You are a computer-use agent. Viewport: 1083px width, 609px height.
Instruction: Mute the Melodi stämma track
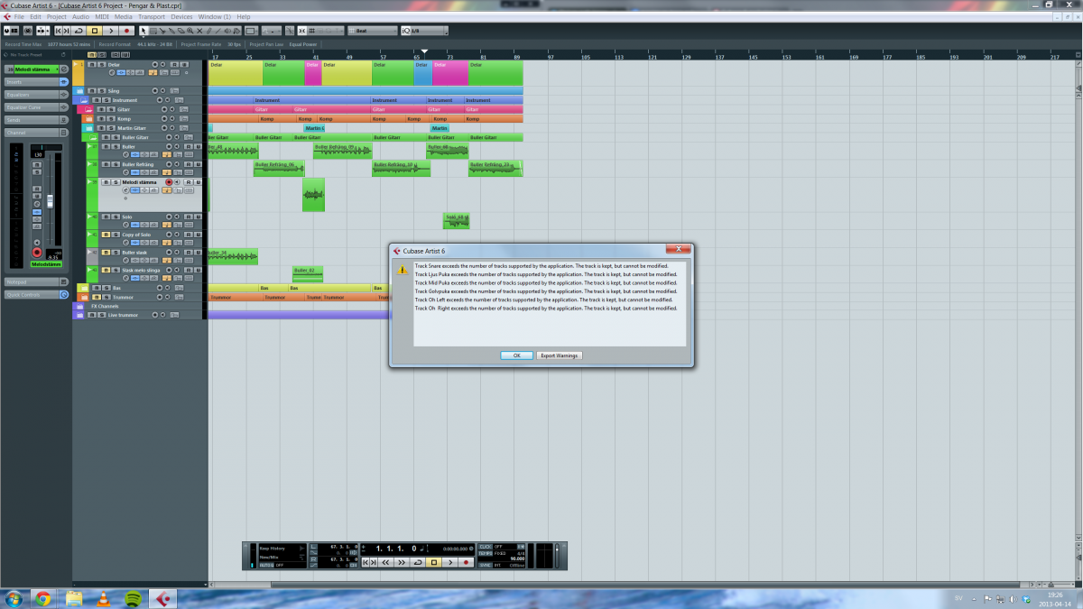click(105, 182)
